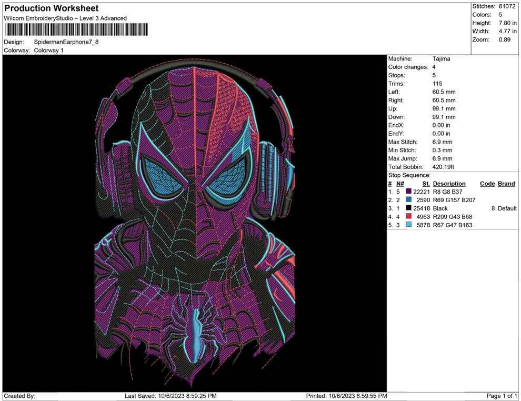Sort by the St. column header
The width and height of the screenshot is (521, 401).
click(x=425, y=183)
